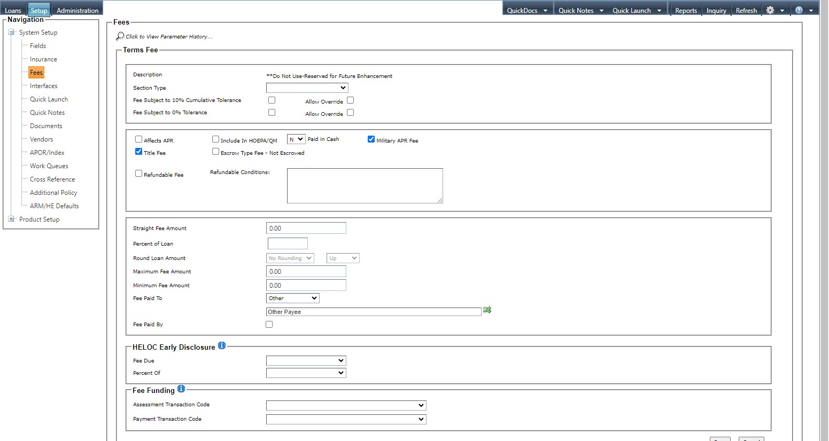This screenshot has height=441, width=829.
Task: Collapse the System Setup tree node
Action: (x=11, y=33)
